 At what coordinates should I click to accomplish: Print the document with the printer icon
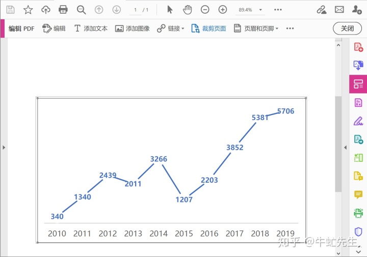tap(63, 10)
